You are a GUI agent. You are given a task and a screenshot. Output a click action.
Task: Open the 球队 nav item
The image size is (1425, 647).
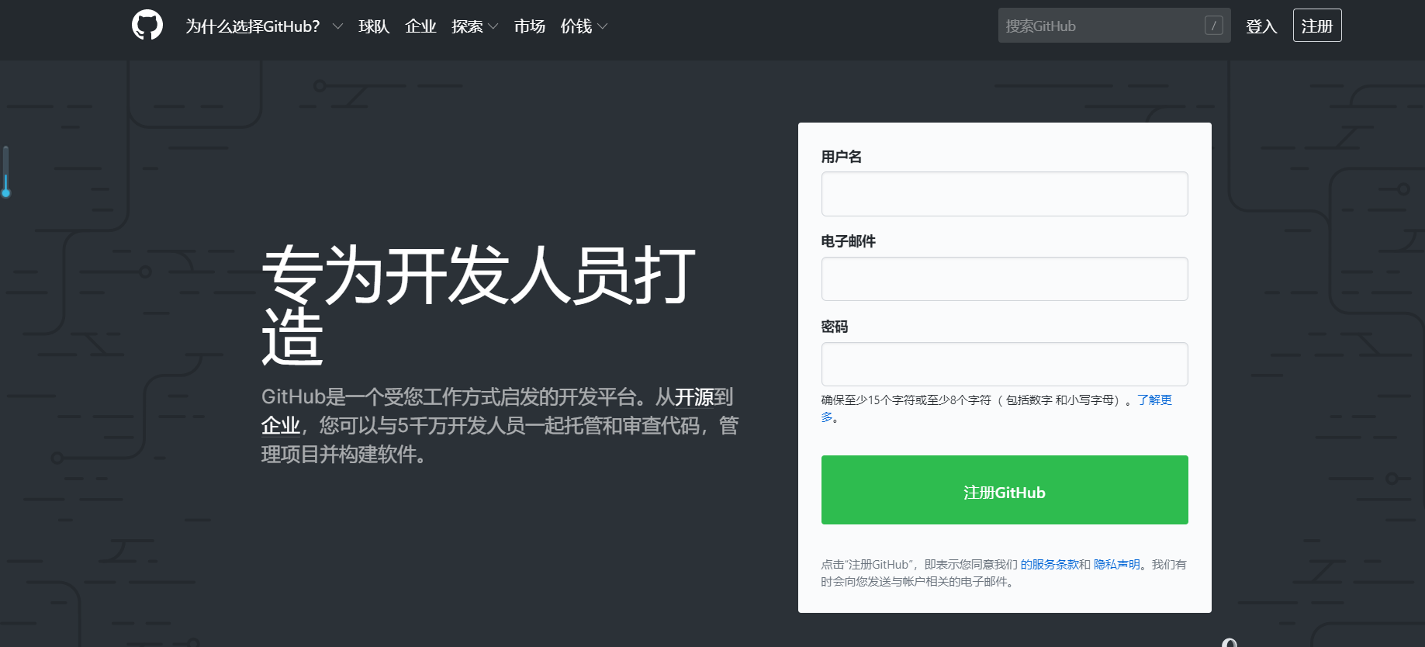(374, 26)
